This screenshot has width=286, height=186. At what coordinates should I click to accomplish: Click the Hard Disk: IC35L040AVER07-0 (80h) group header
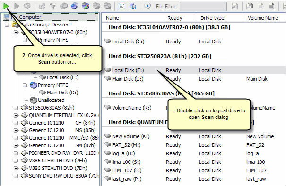169,27
